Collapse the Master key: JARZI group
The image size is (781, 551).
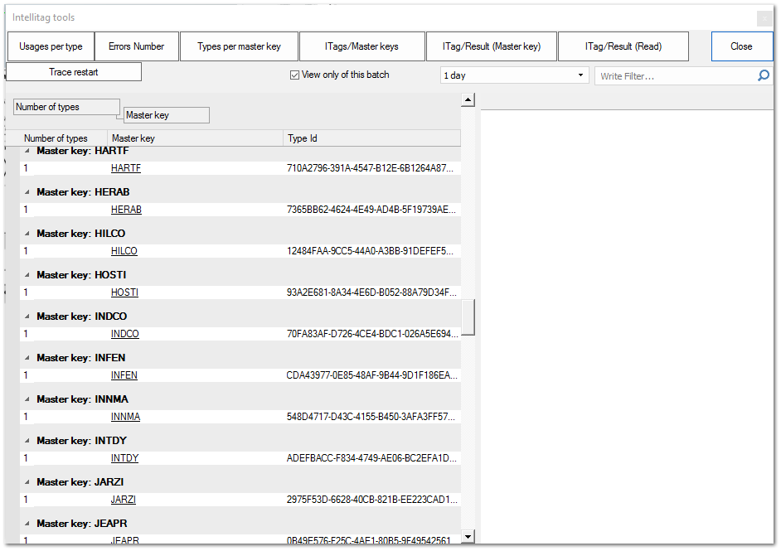click(x=27, y=482)
